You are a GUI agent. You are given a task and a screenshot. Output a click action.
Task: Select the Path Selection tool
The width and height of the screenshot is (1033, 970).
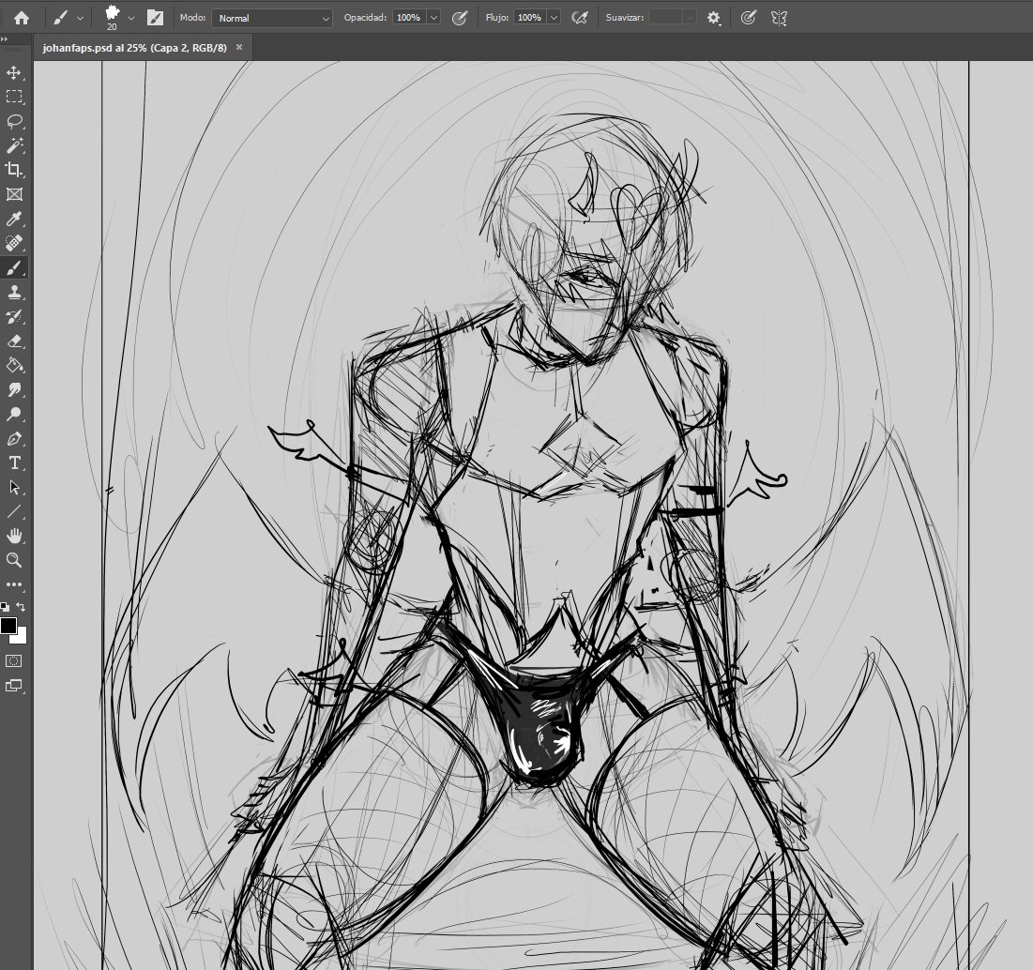pos(14,487)
